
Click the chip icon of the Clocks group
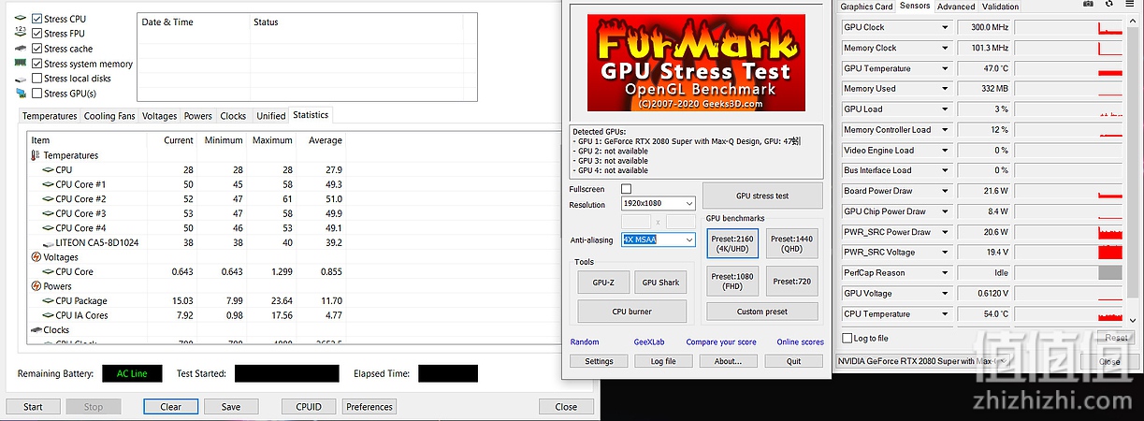(36, 330)
